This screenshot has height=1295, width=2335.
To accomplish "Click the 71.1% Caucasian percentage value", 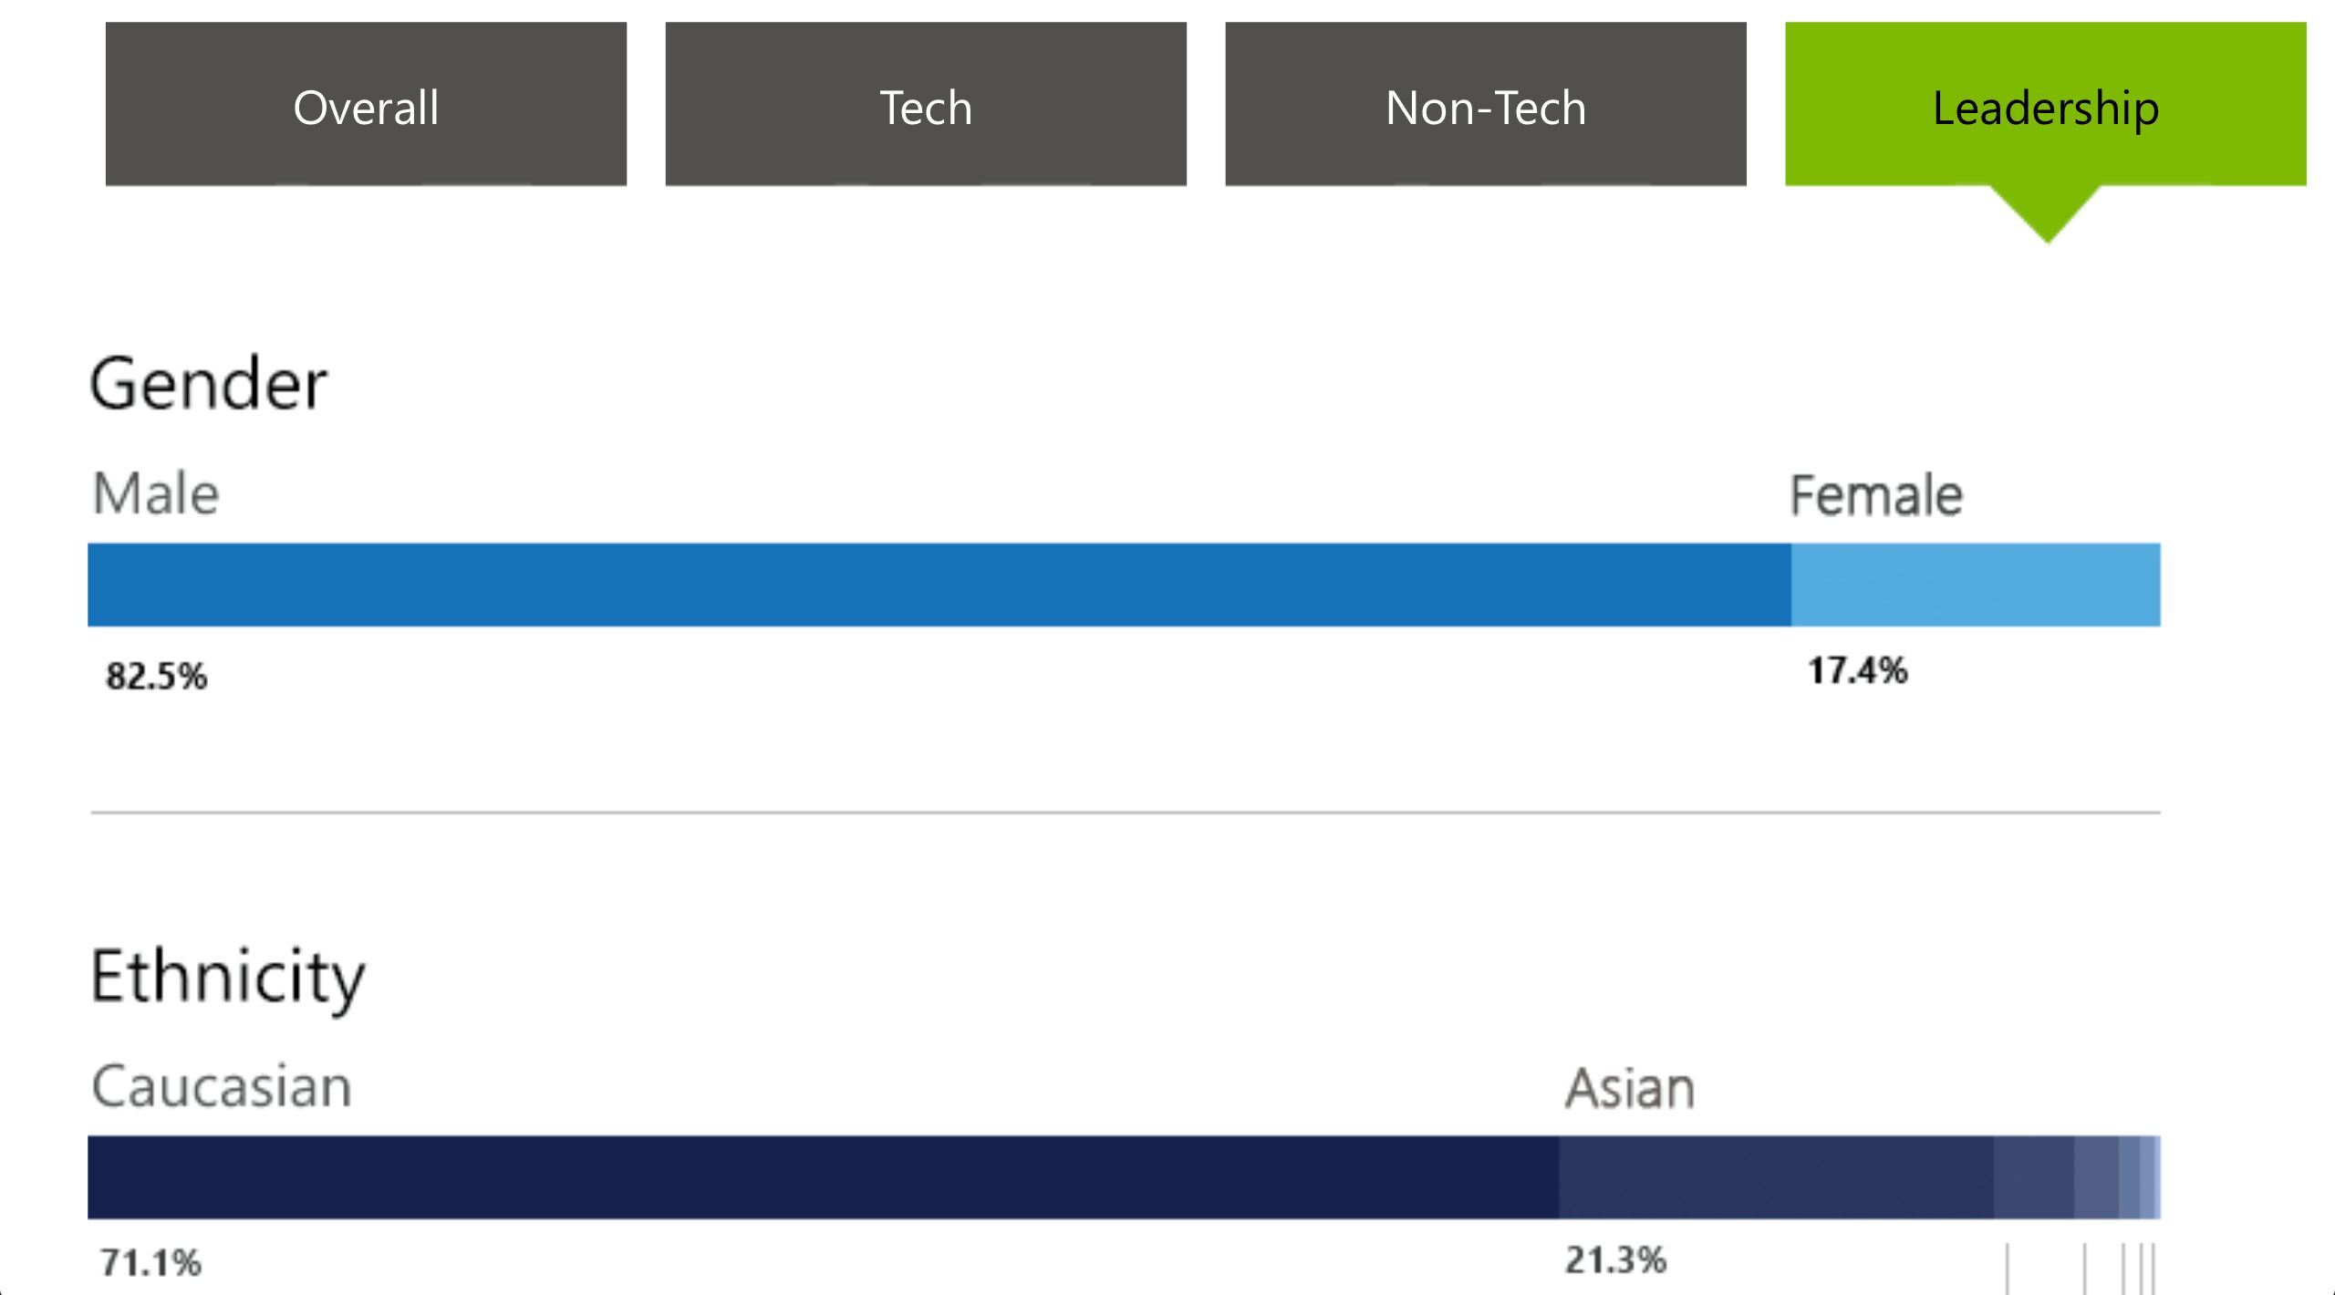I will [x=150, y=1263].
